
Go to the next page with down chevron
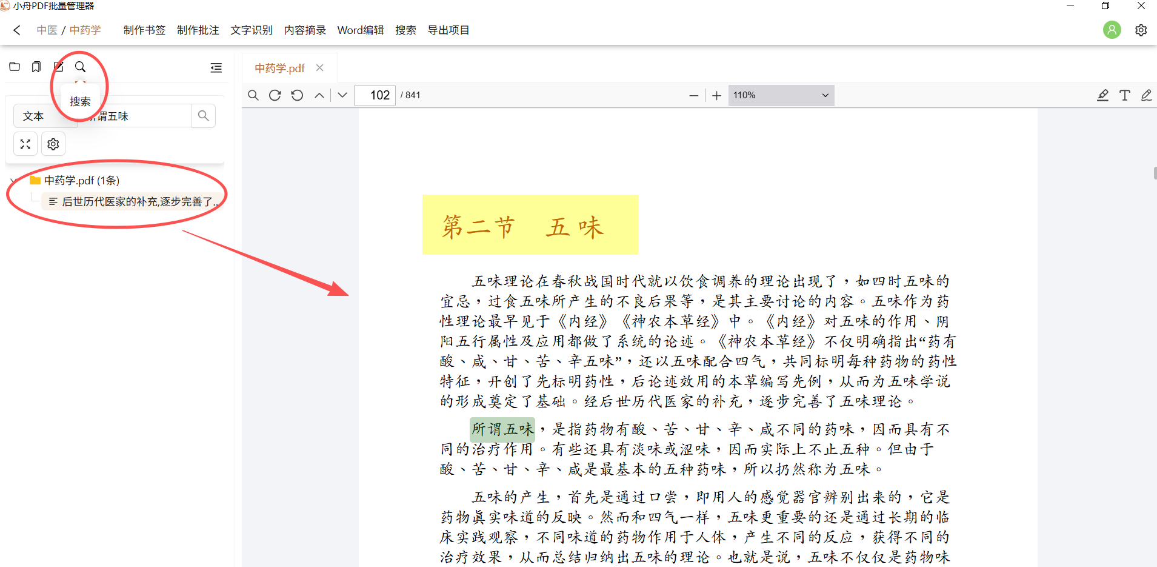342,95
